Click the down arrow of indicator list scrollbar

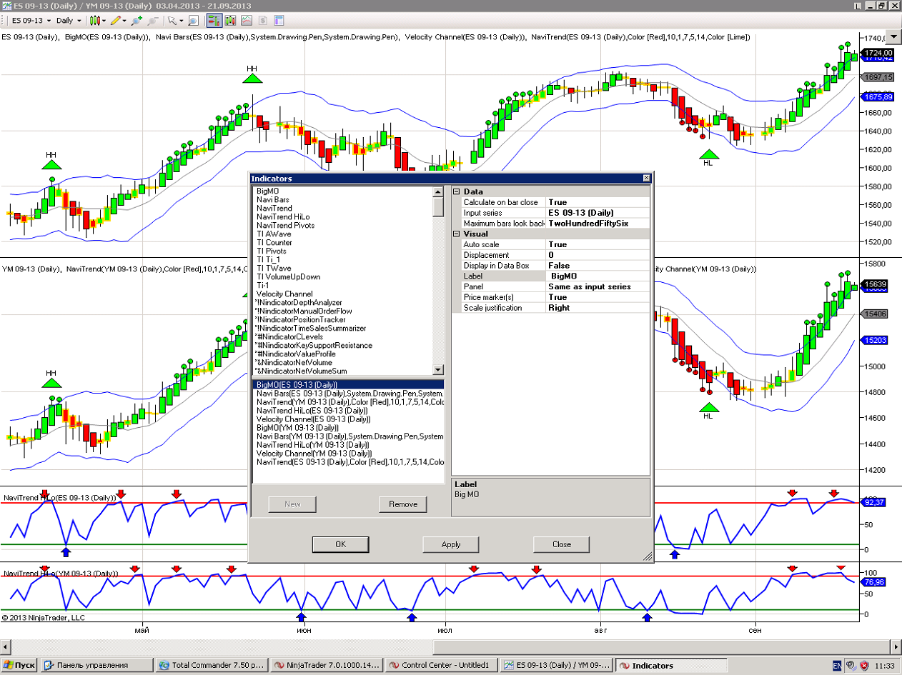438,369
